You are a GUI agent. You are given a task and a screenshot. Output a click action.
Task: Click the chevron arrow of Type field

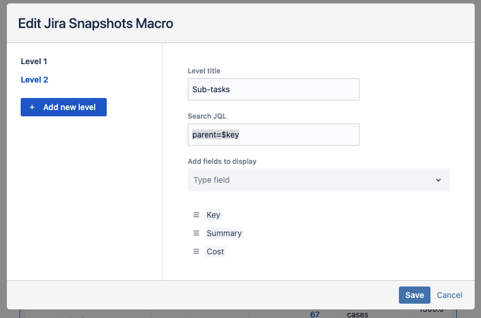439,180
